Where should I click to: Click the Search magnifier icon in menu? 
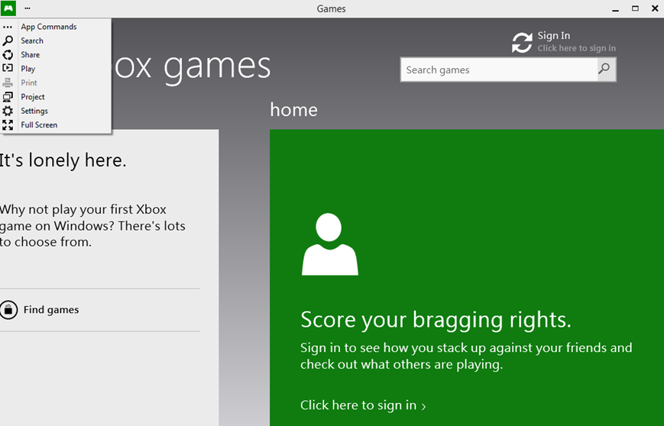(8, 40)
